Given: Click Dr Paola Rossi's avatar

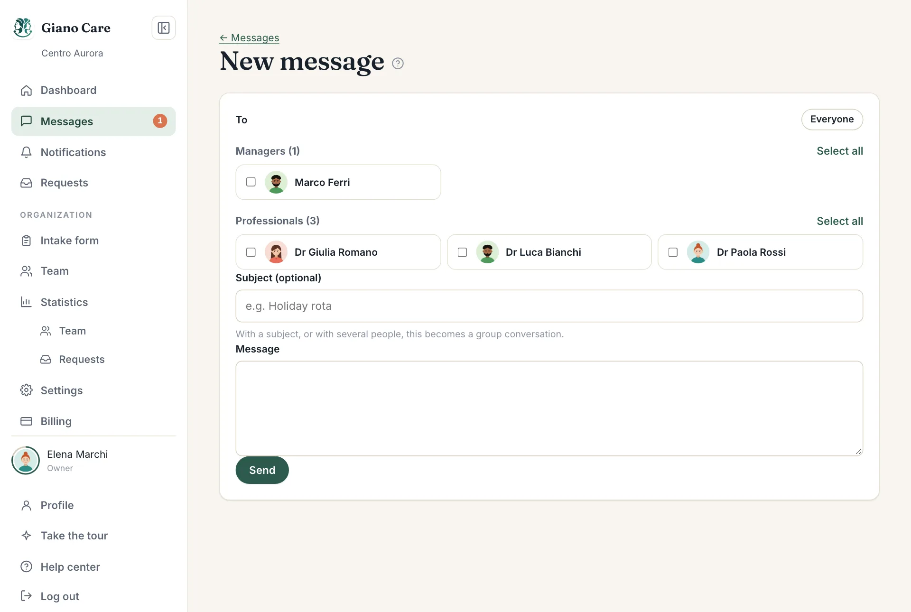Looking at the screenshot, I should pyautogui.click(x=698, y=252).
